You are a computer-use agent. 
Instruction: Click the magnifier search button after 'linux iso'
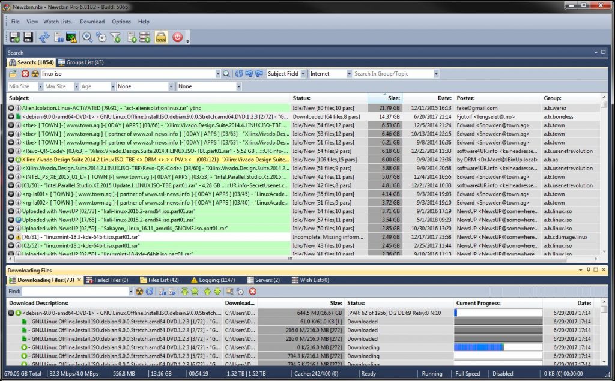tap(226, 74)
